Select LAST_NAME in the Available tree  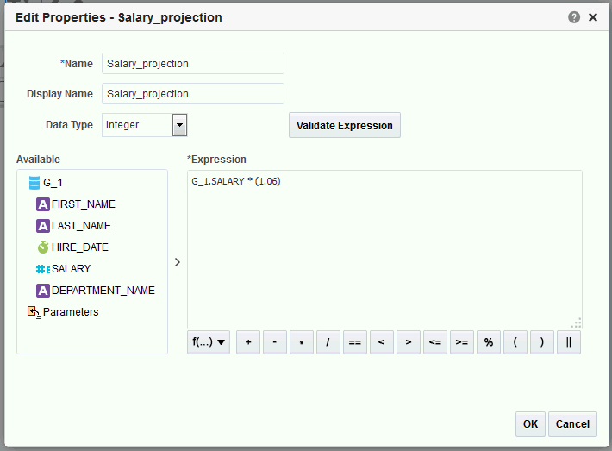pyautogui.click(x=81, y=226)
